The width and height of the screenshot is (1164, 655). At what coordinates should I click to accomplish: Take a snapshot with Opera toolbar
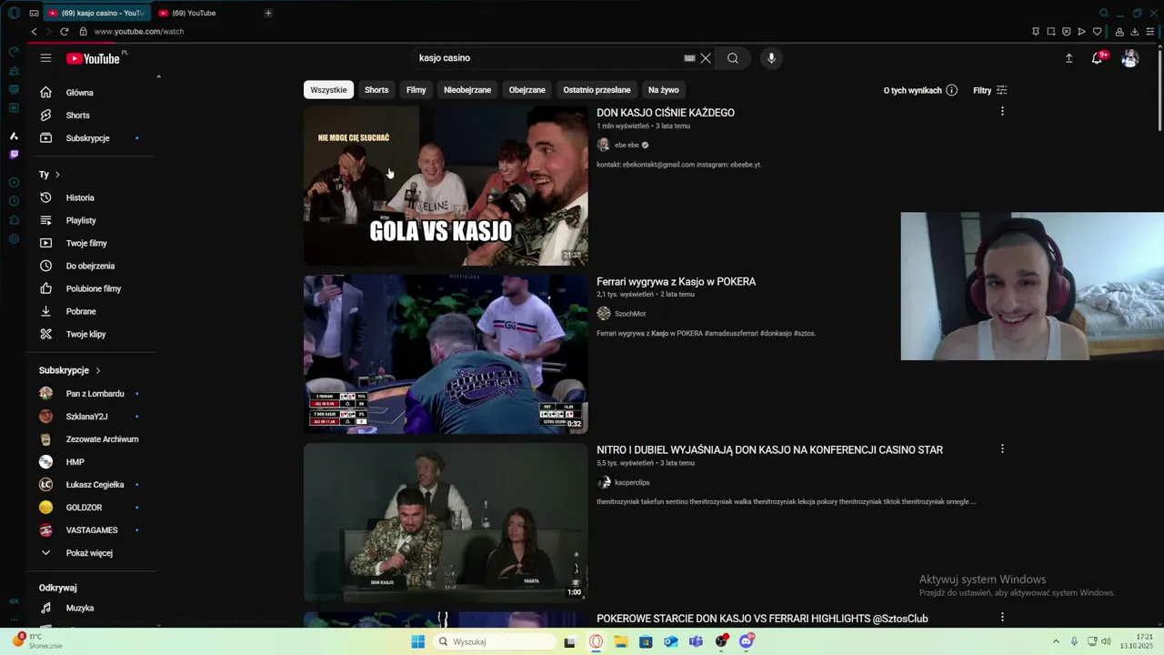click(1051, 31)
